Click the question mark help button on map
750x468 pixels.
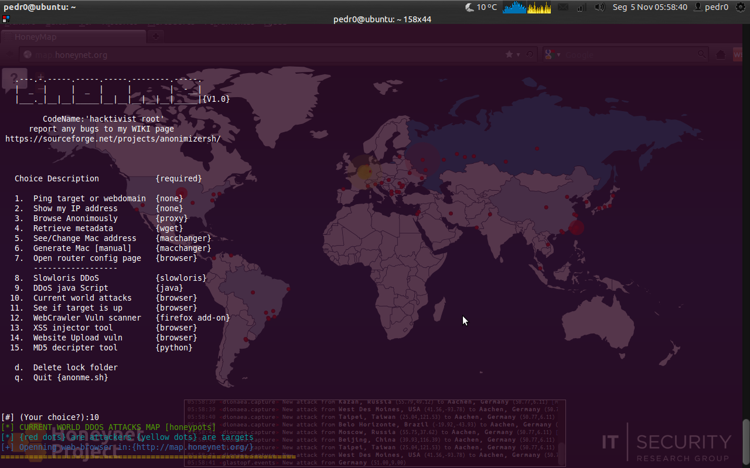pyautogui.click(x=15, y=79)
